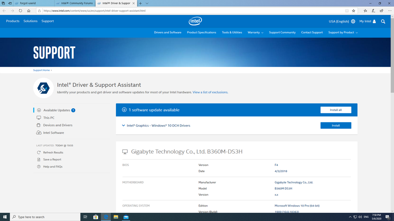Viewport: 394px width, 221px height.
Task: Add page to favorites with star
Action: pos(353,11)
